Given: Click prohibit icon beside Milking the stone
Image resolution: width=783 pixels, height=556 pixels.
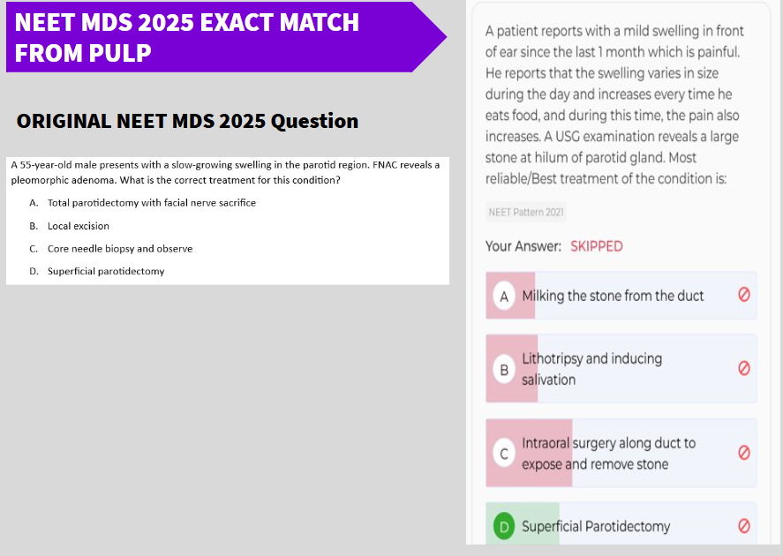Looking at the screenshot, I should 743,295.
